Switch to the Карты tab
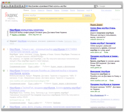This screenshot has height=112, width=124. tap(57, 10)
